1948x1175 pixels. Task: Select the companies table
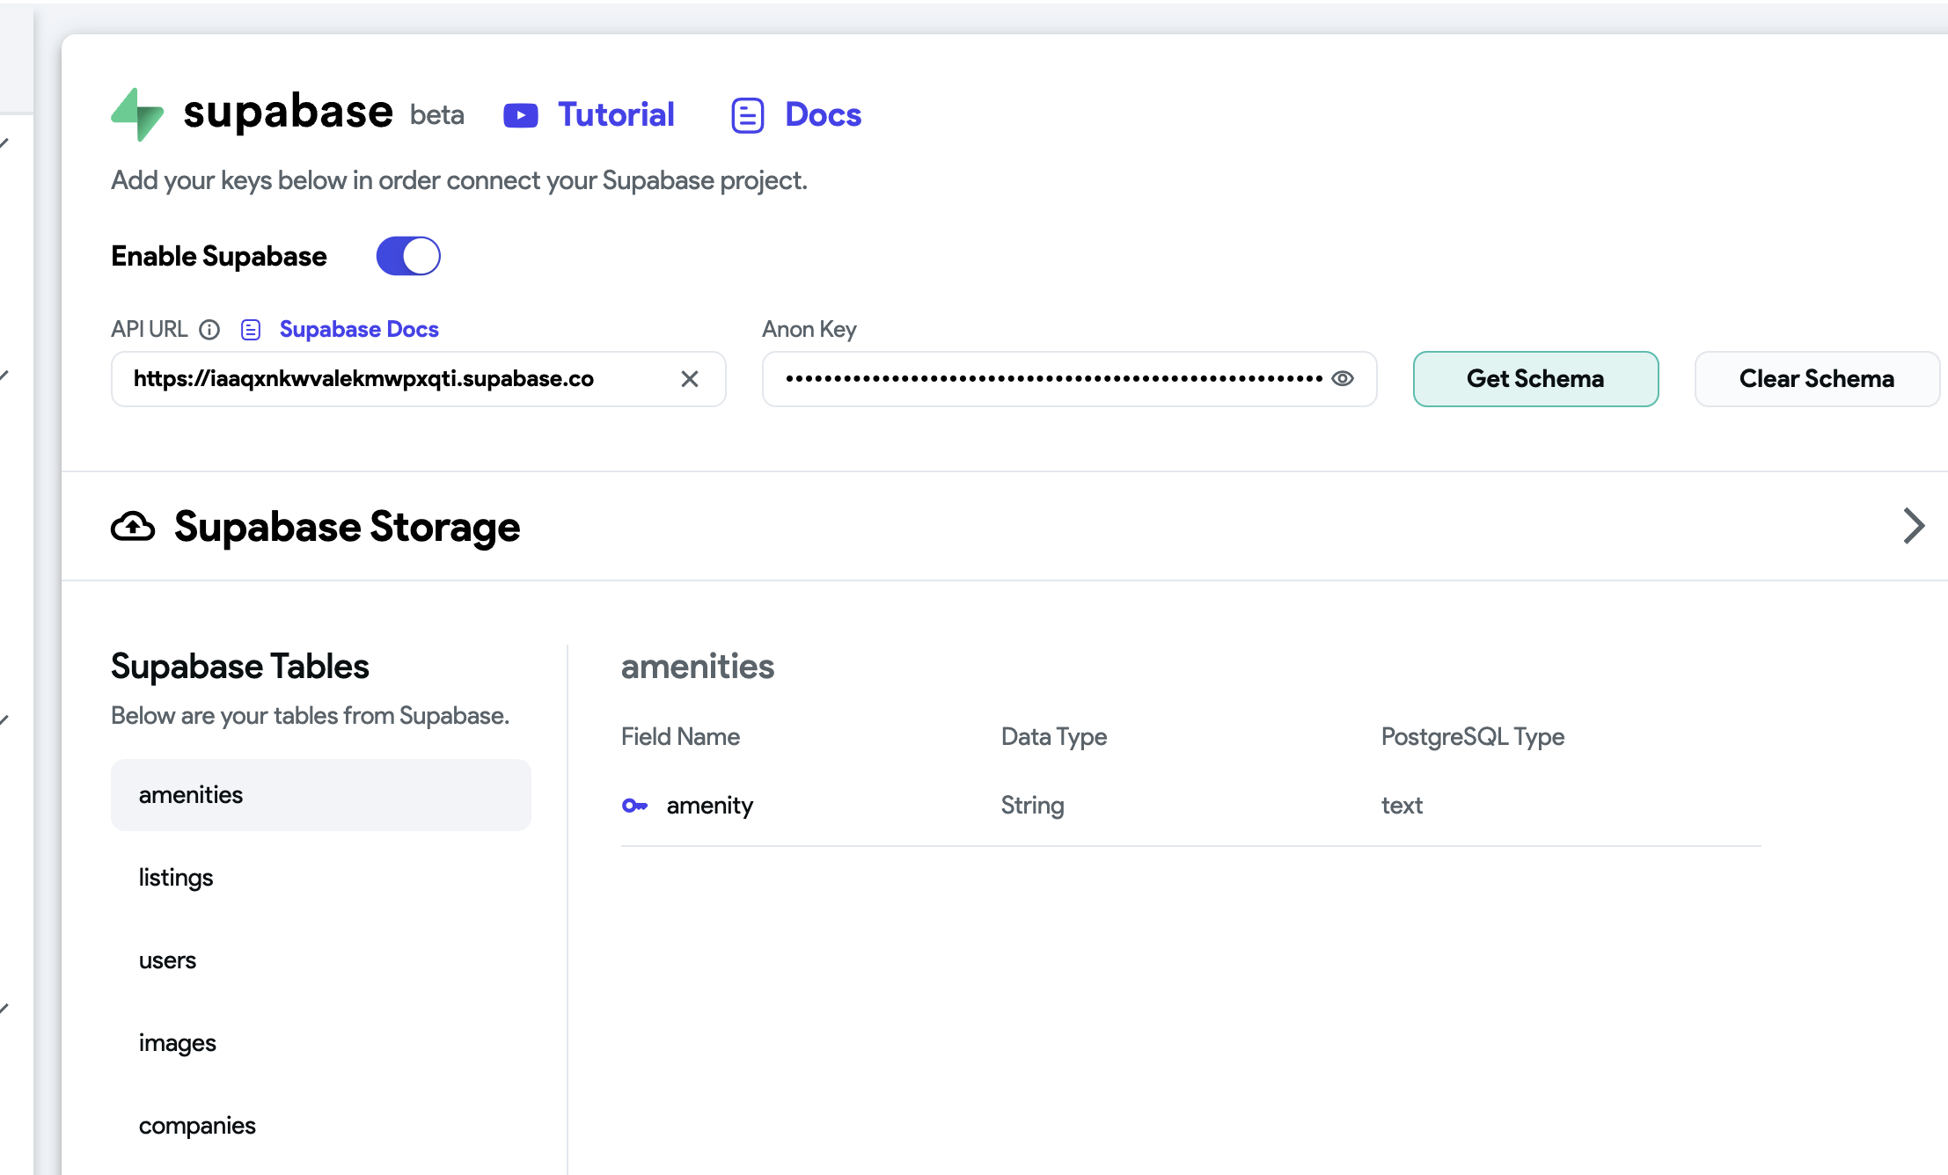(x=197, y=1125)
